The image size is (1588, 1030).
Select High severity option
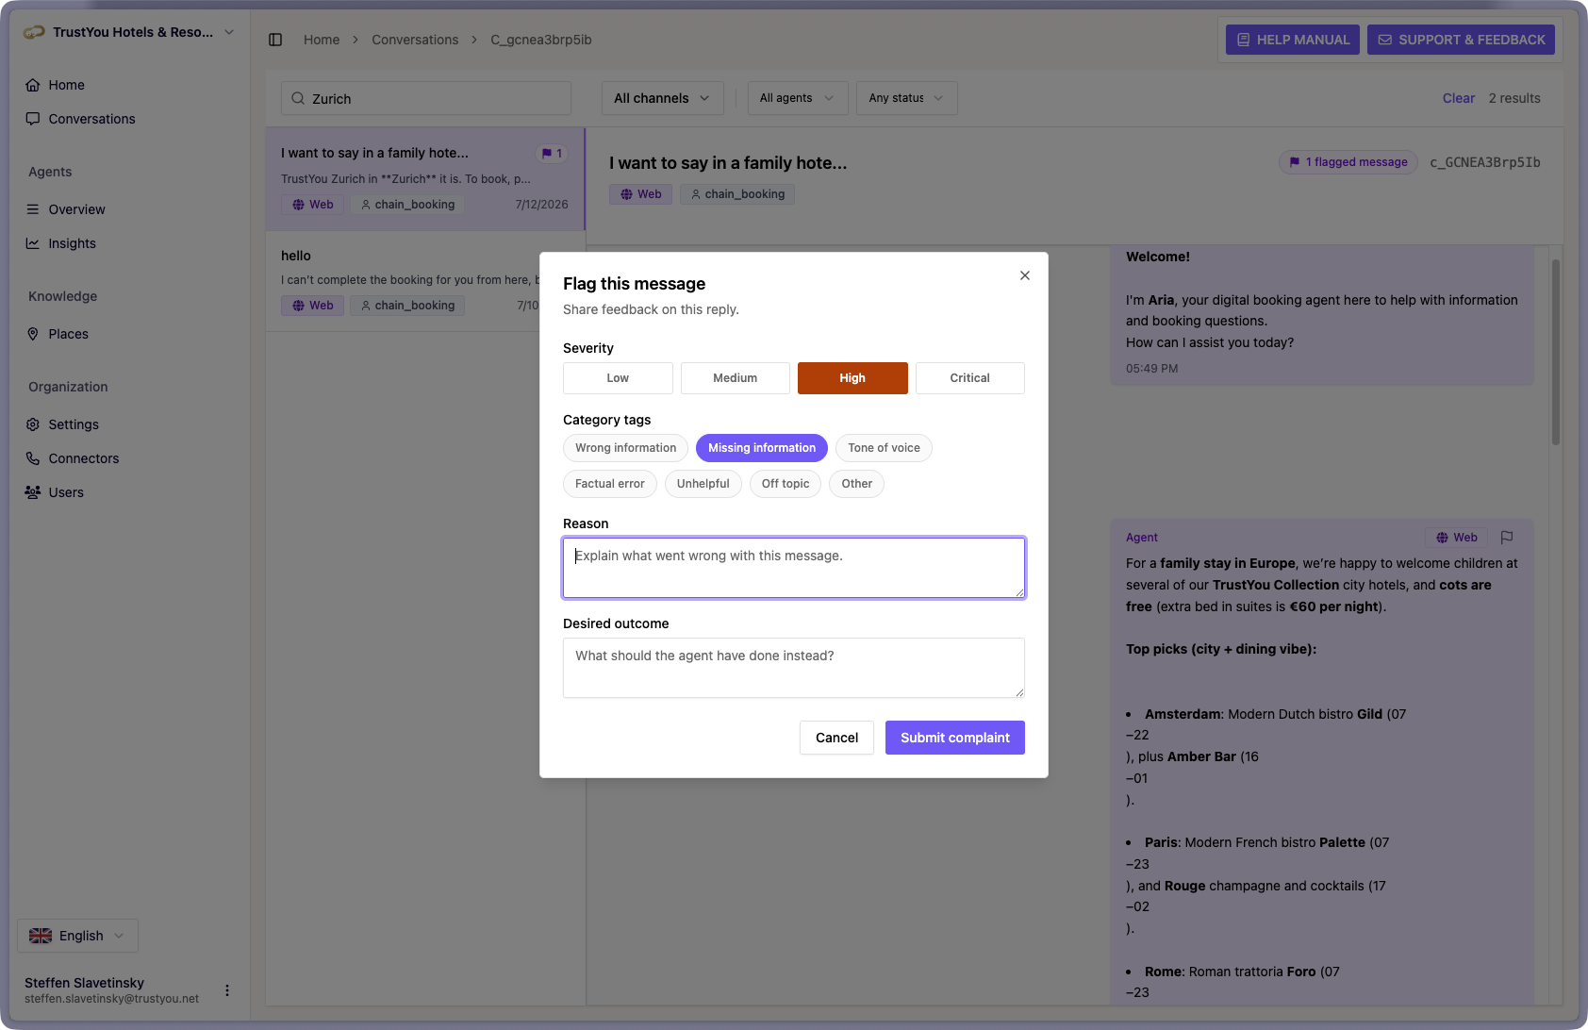click(x=852, y=378)
